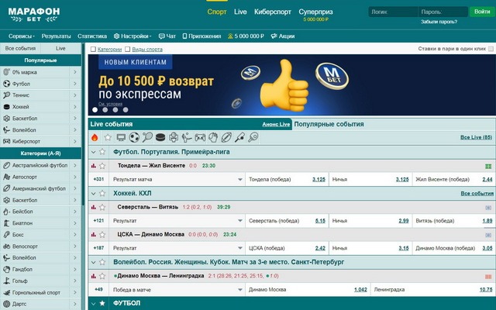This screenshot has width=496, height=310.
Task: Open tracker icon for ЦСКА — Динамо Москва
Action: (488, 235)
